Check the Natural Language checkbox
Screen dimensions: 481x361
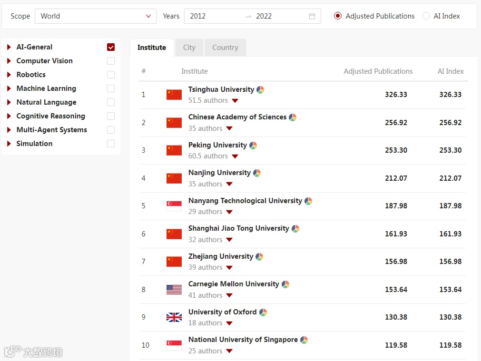(111, 102)
